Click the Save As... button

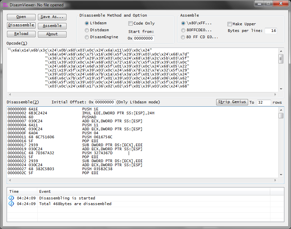click(x=52, y=17)
